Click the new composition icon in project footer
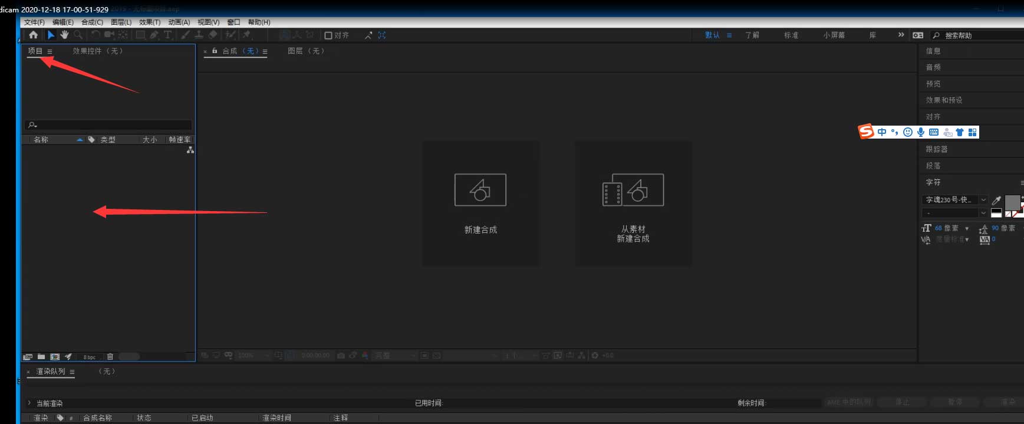 click(55, 357)
